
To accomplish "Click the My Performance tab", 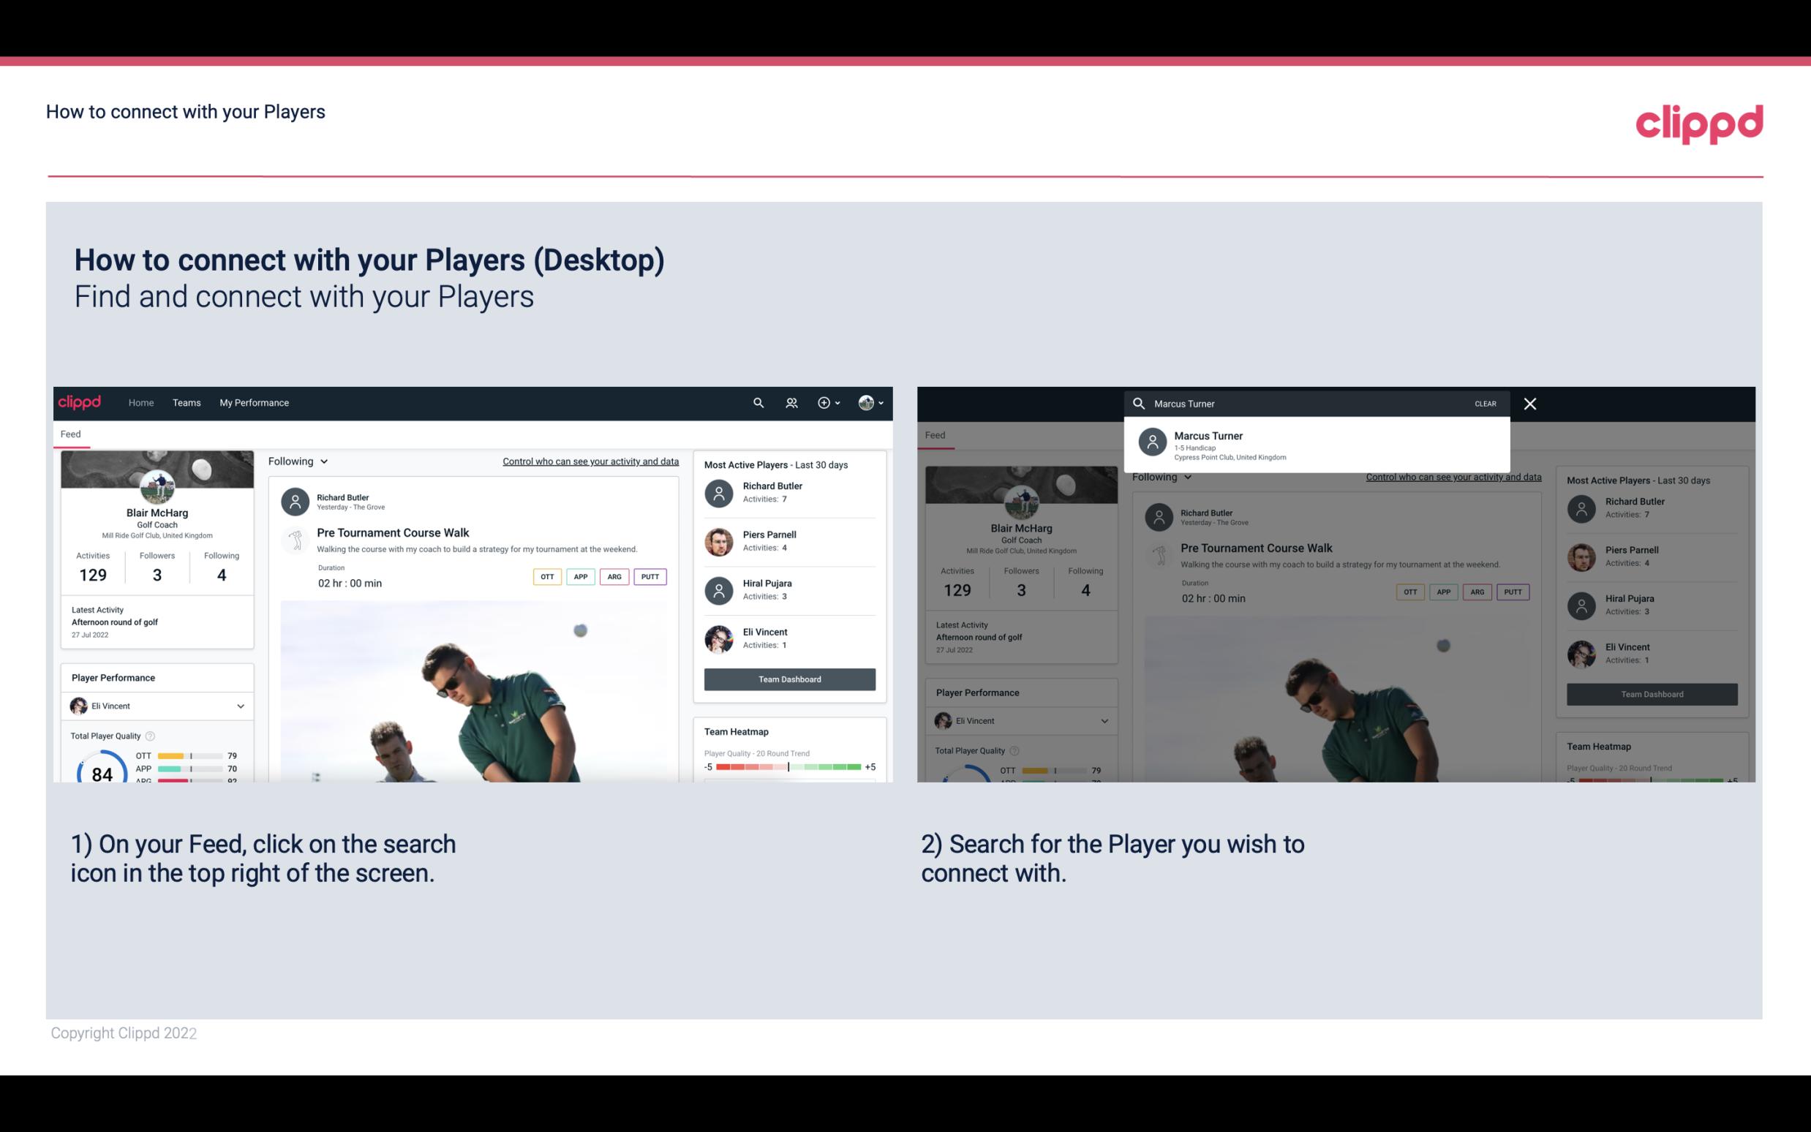I will (x=255, y=401).
